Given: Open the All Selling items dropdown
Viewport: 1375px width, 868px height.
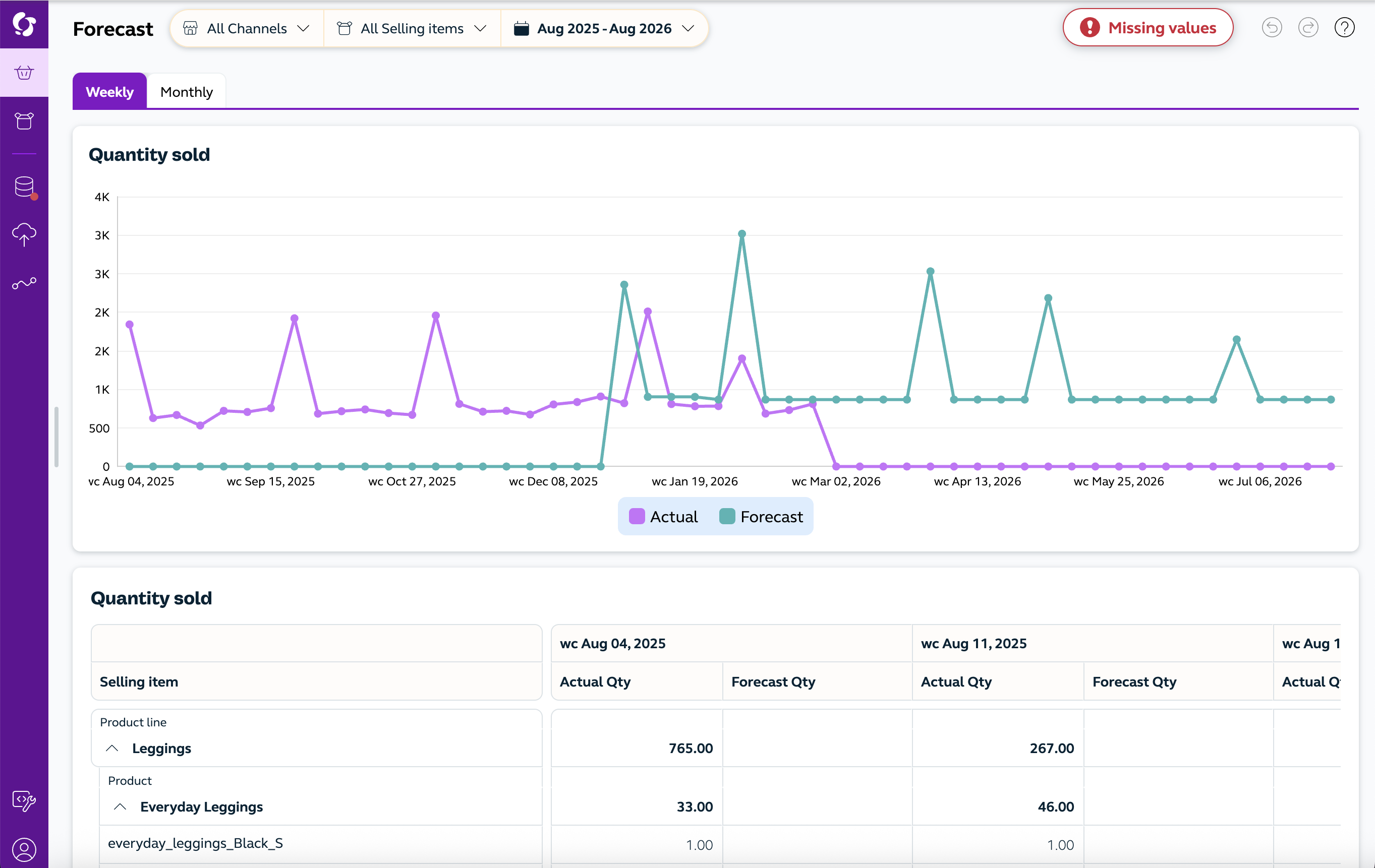Looking at the screenshot, I should pos(412,29).
